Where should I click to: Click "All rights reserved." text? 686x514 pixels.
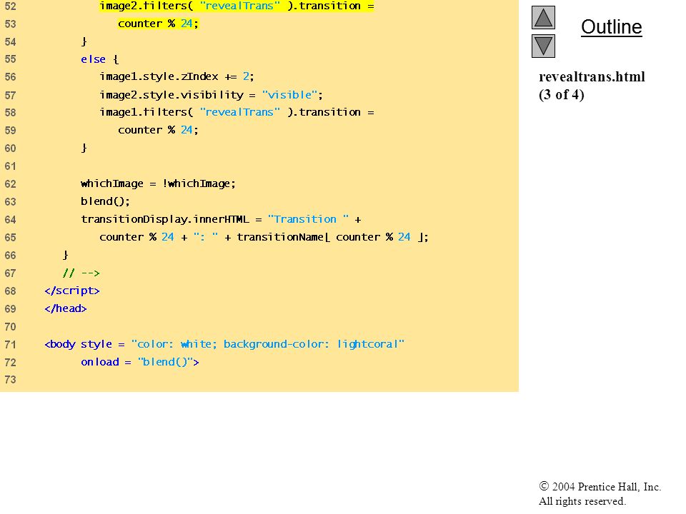[582, 501]
